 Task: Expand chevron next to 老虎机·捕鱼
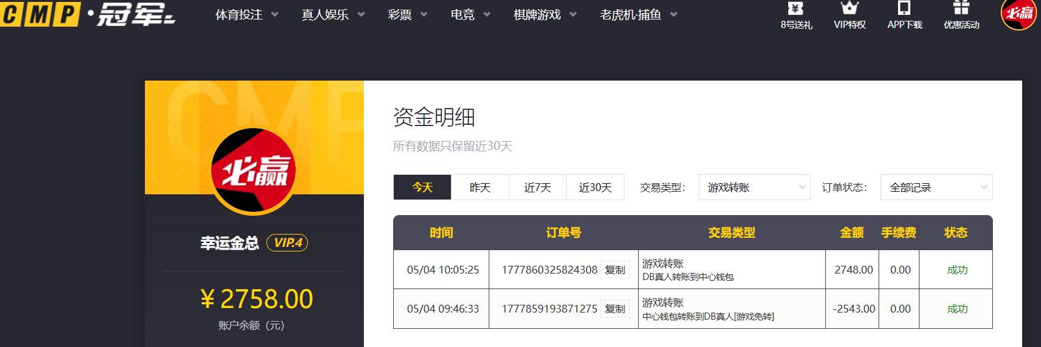click(x=673, y=14)
